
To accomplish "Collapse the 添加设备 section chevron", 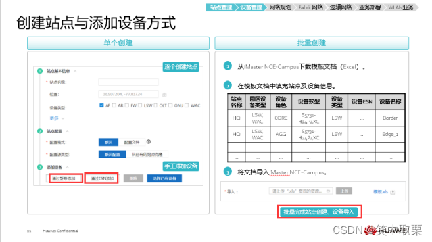I will (x=68, y=167).
